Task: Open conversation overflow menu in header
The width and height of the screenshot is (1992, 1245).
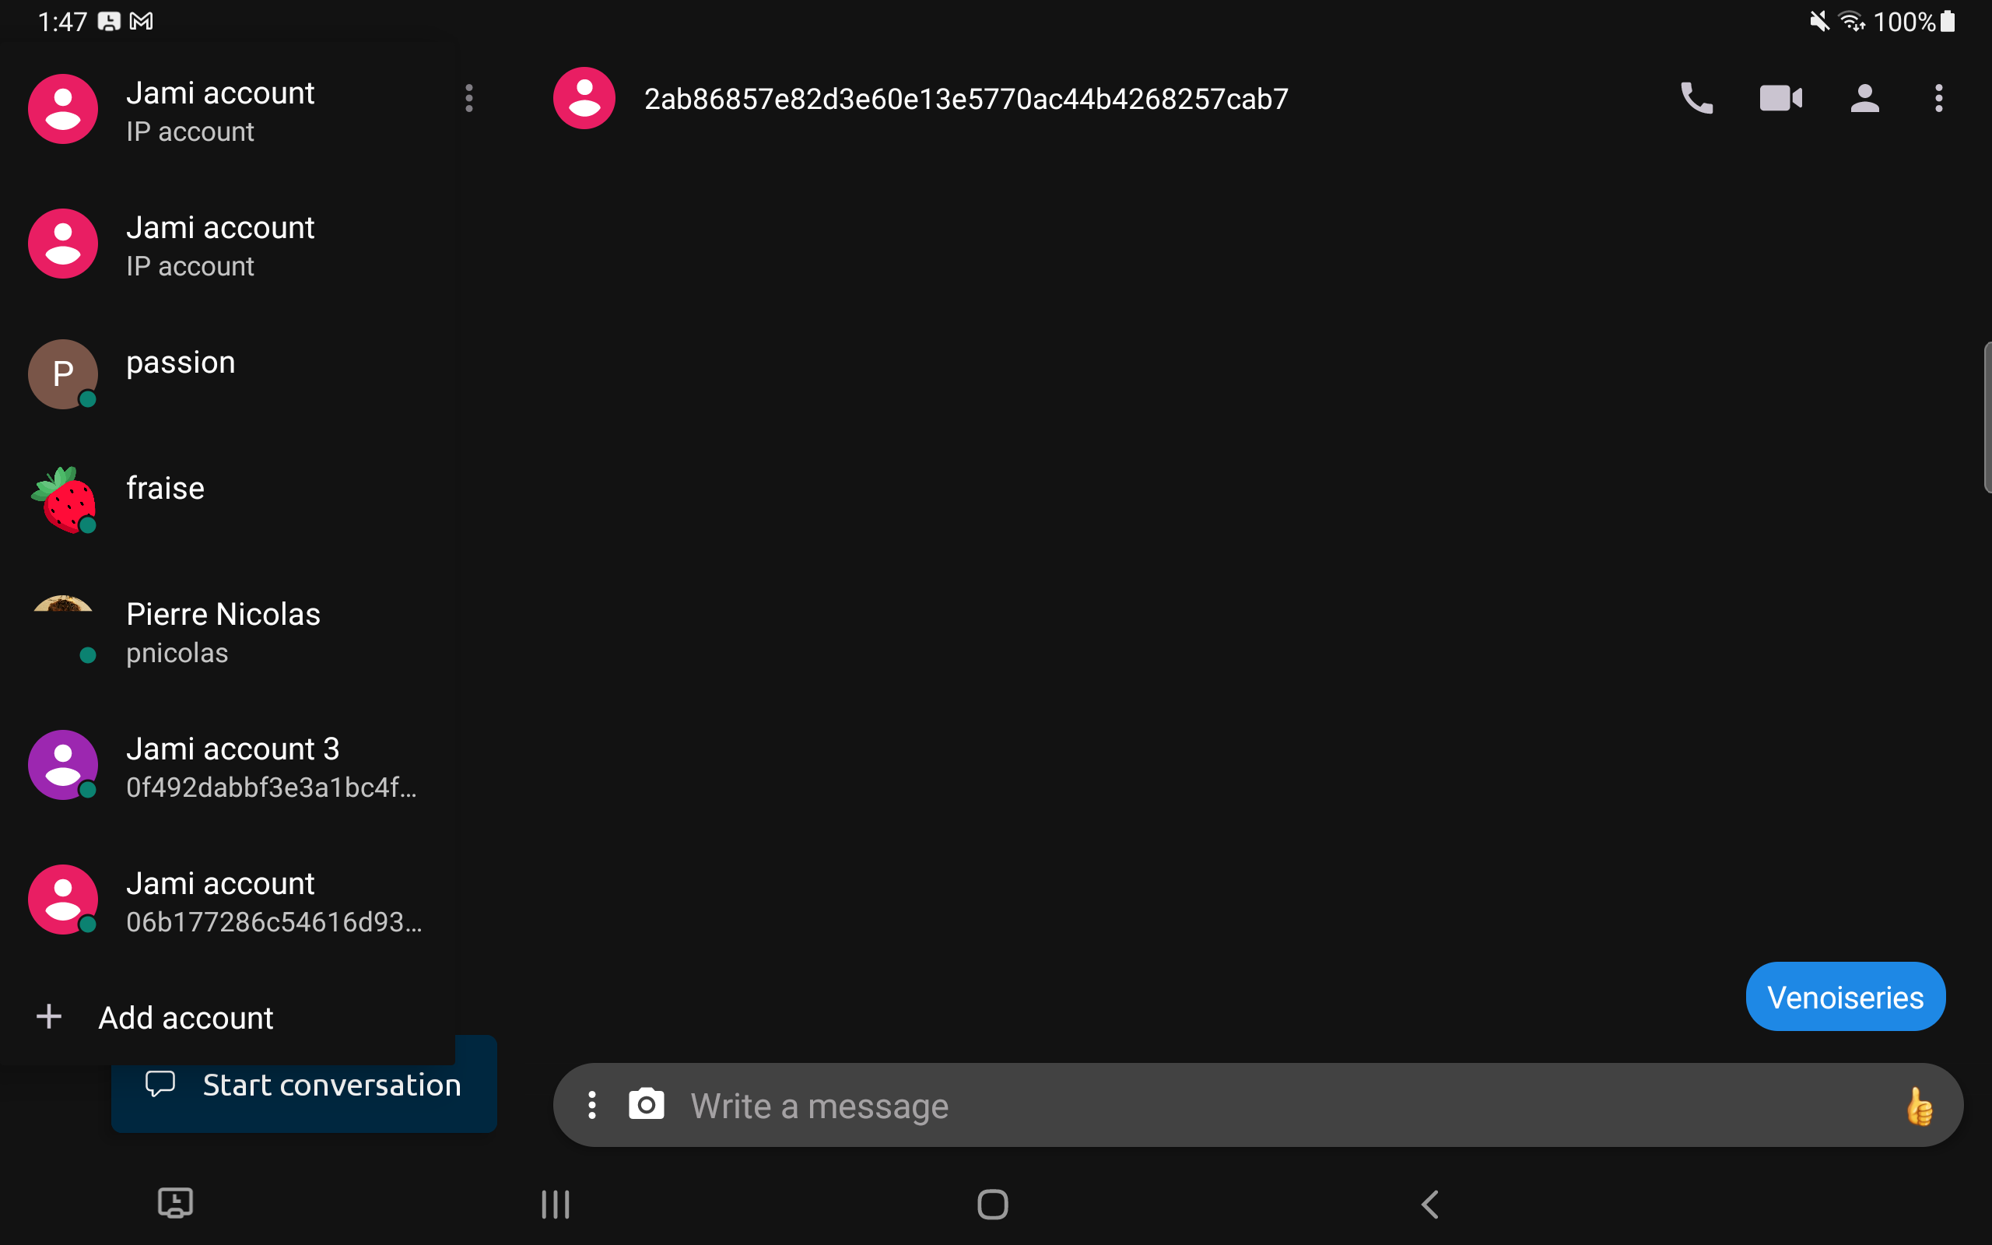Action: tap(1938, 98)
